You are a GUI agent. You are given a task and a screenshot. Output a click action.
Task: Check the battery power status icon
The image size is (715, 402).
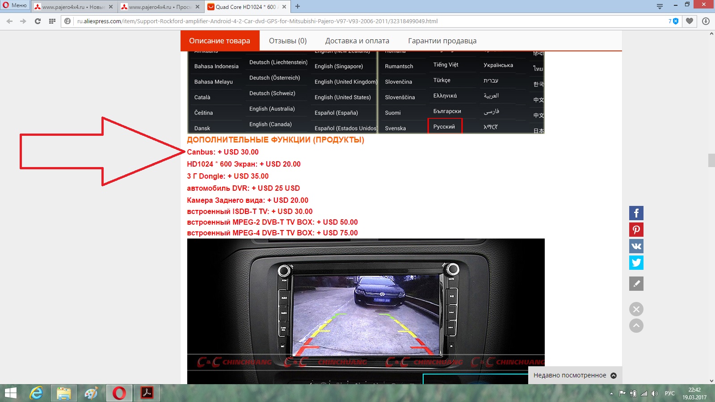point(633,394)
